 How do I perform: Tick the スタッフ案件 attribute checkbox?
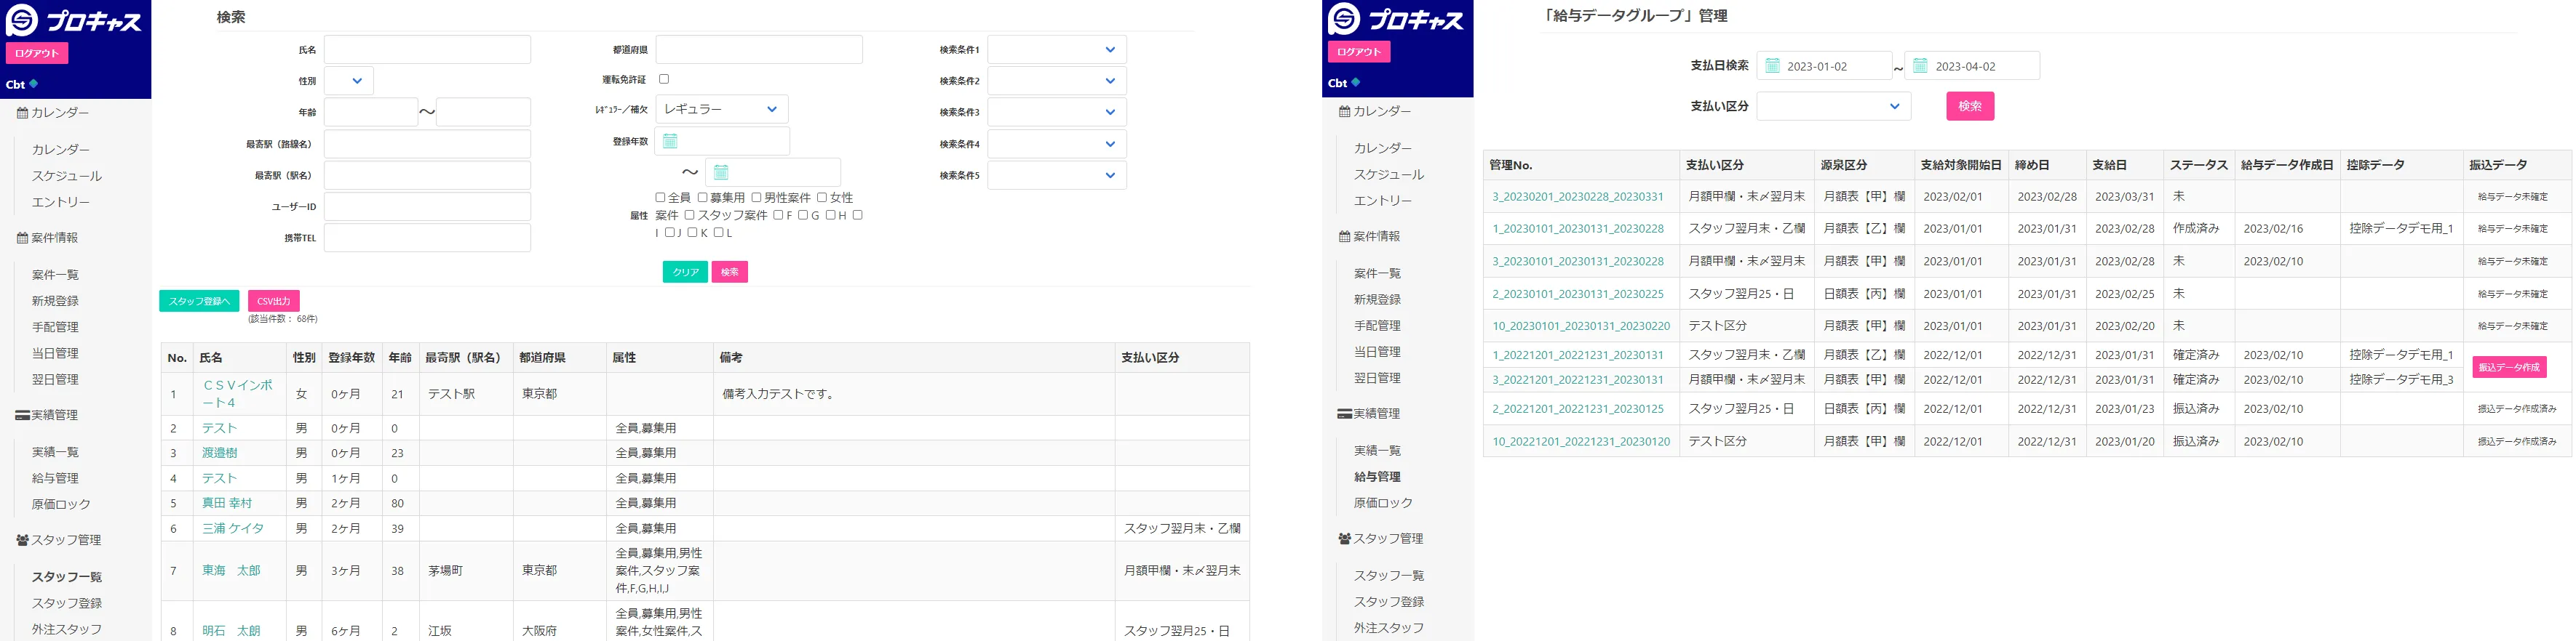(x=689, y=214)
